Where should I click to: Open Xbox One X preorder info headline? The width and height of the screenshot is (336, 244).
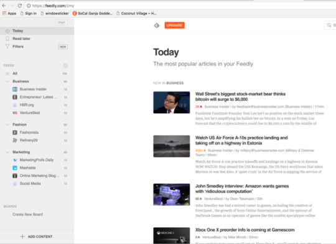[245, 230]
